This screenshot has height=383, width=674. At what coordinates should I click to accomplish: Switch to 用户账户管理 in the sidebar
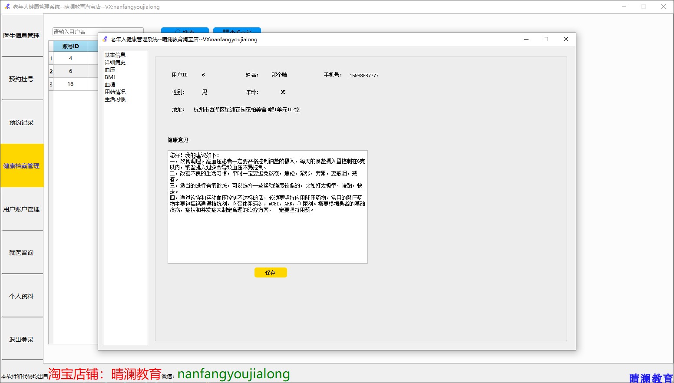[21, 209]
